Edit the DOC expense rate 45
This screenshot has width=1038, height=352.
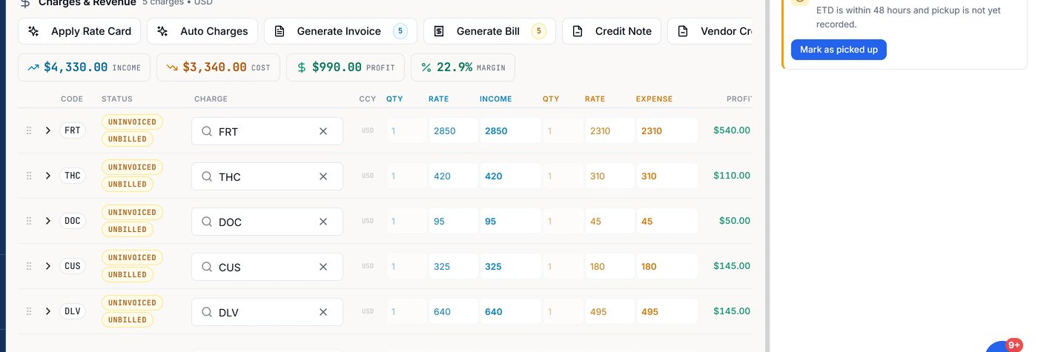[609, 221]
